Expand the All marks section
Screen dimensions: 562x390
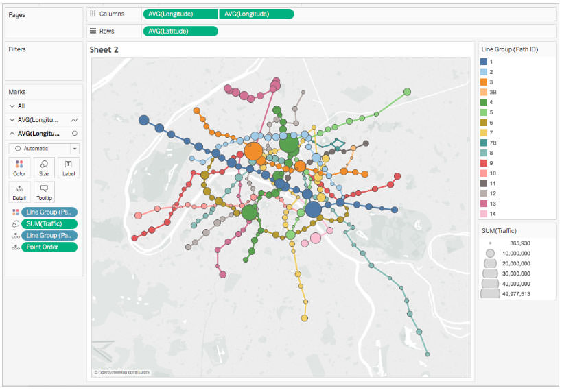click(12, 106)
